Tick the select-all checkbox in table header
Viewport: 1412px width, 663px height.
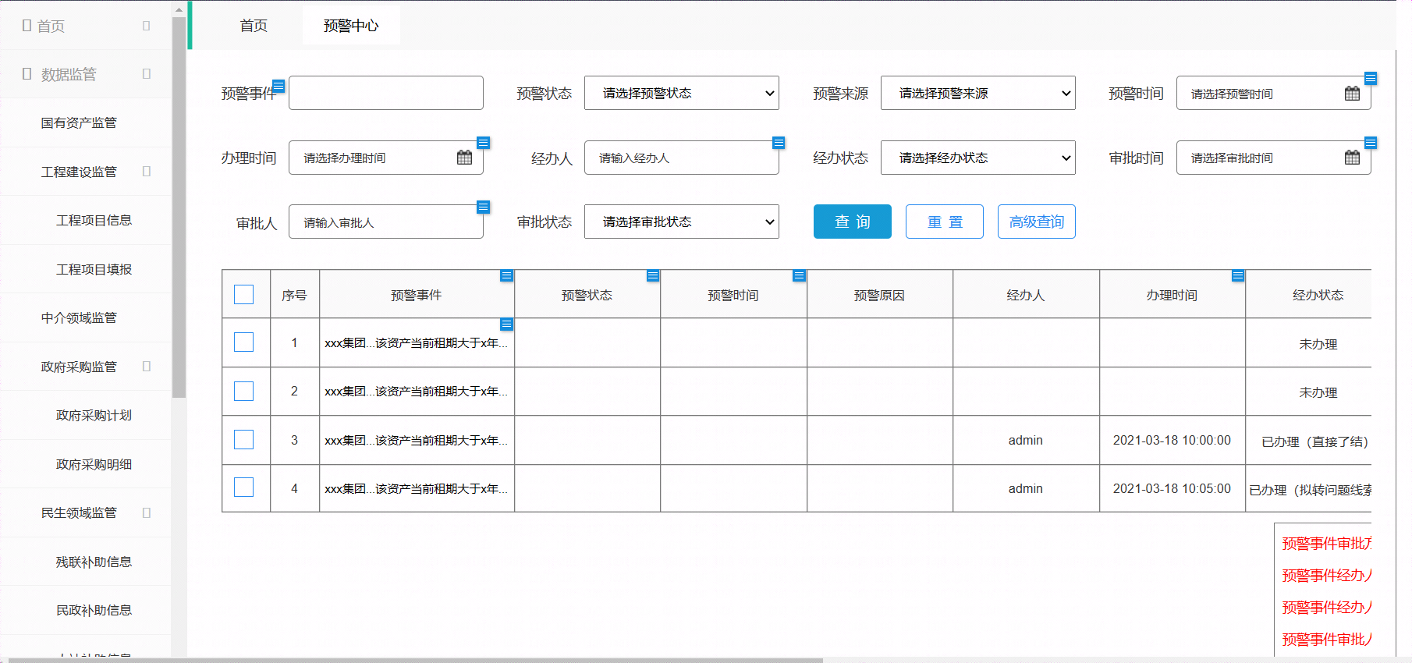tap(244, 294)
